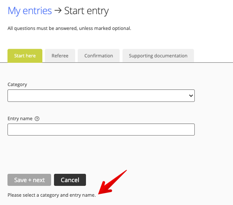Click the Entry name field label
Image resolution: width=233 pixels, height=205 pixels.
[x=20, y=119]
